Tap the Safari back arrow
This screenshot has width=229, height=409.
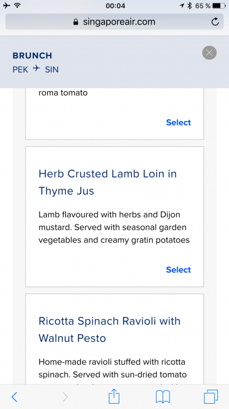[x=15, y=397]
